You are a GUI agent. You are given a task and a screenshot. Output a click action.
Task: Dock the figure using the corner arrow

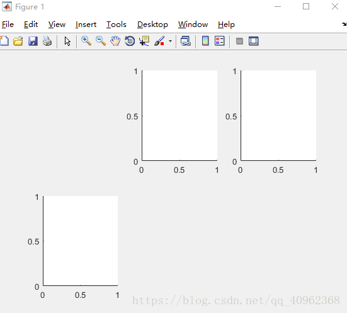(344, 24)
